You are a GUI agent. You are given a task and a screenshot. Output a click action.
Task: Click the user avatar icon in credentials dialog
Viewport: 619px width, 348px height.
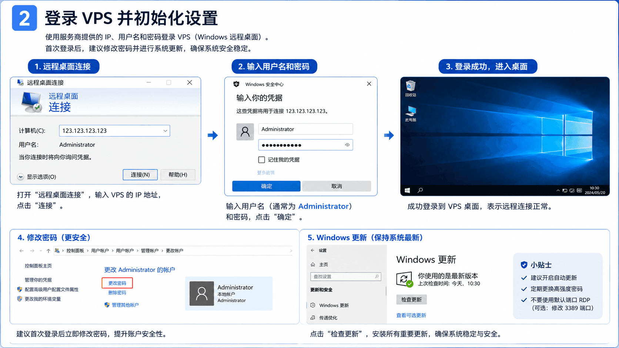pyautogui.click(x=245, y=132)
